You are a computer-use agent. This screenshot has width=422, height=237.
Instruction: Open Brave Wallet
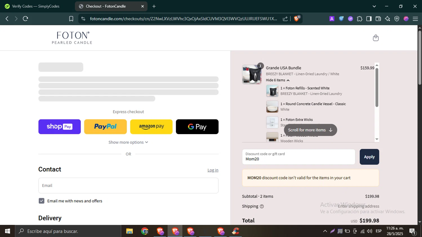click(x=378, y=19)
